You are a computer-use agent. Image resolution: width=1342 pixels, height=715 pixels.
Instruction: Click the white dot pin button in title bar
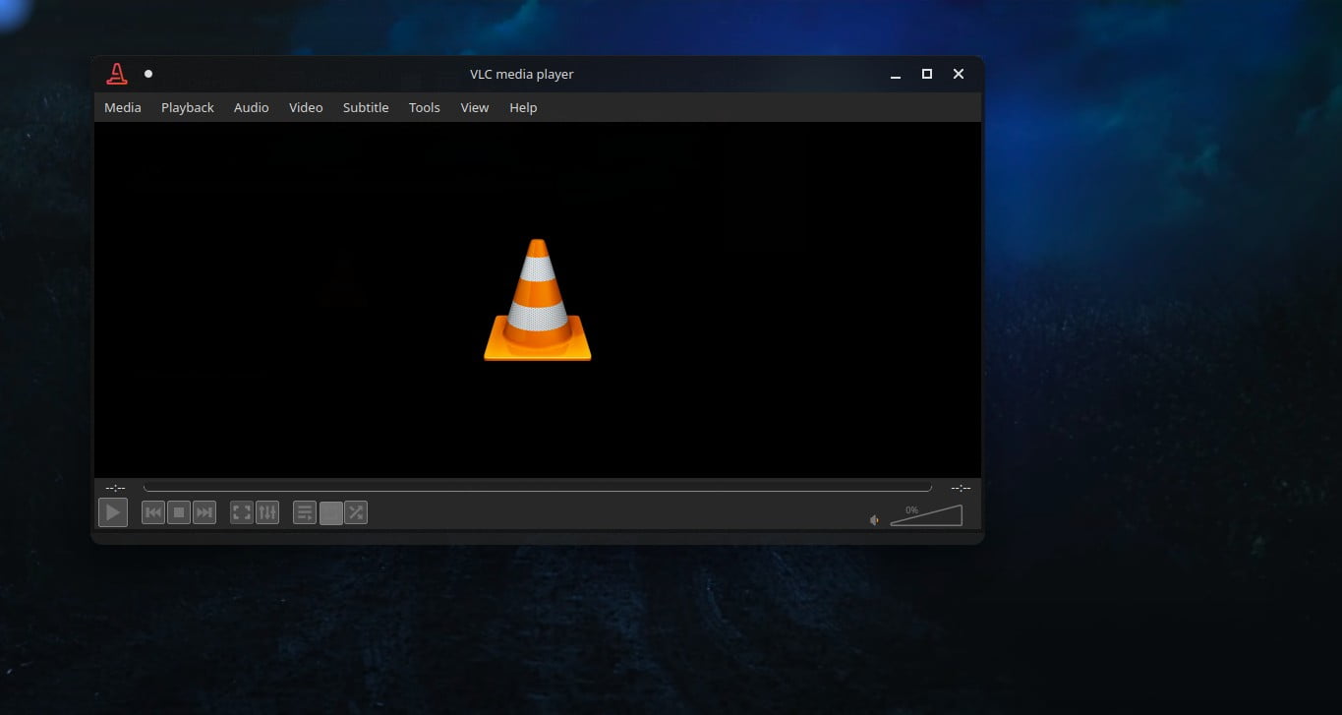pos(148,74)
